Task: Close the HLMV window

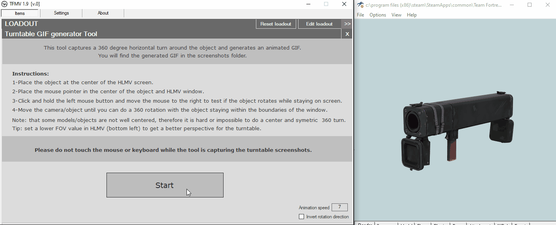Action: tap(547, 5)
